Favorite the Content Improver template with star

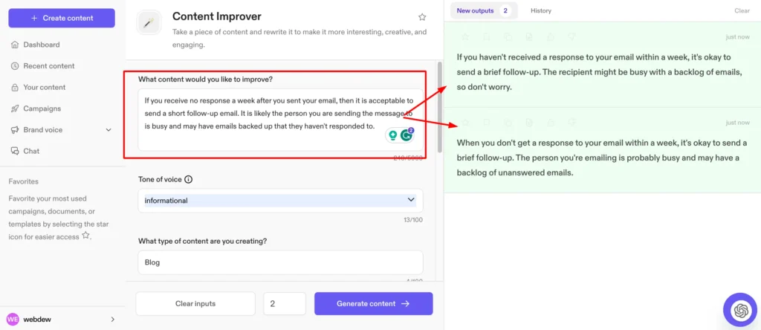coord(422,17)
